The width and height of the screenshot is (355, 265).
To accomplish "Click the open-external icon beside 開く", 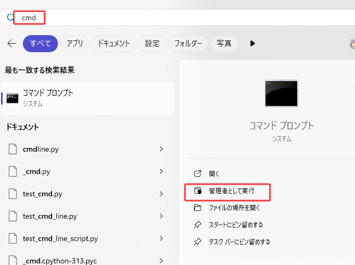I will coord(198,173).
